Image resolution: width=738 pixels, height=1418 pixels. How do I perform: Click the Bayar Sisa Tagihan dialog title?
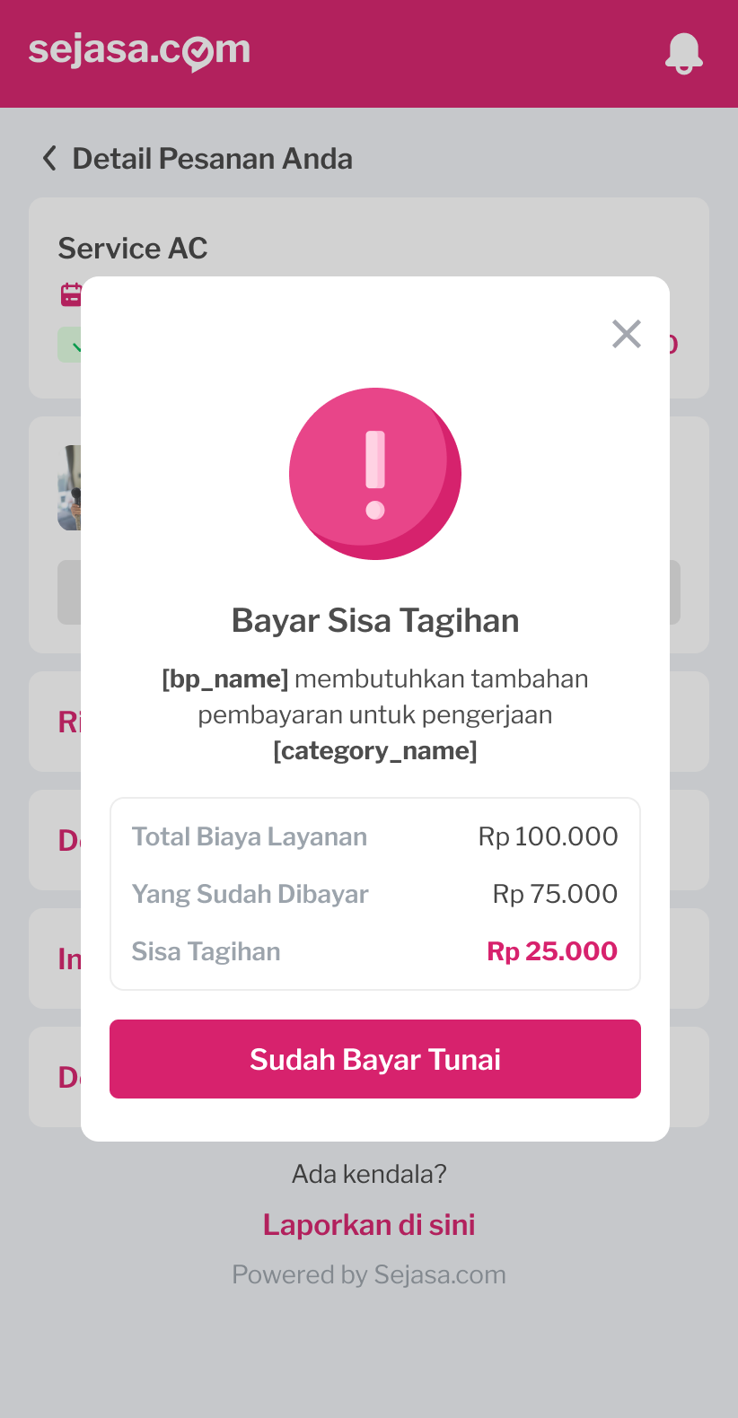click(x=375, y=620)
